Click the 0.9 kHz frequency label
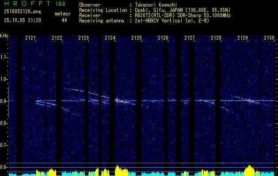The width and height of the screenshot is (278, 176). (x=4, y=101)
